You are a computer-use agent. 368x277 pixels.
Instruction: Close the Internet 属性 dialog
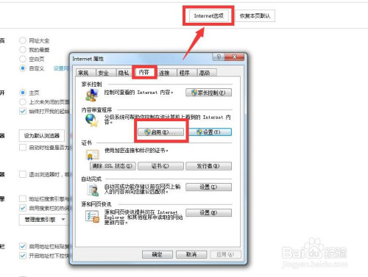[x=234, y=57]
